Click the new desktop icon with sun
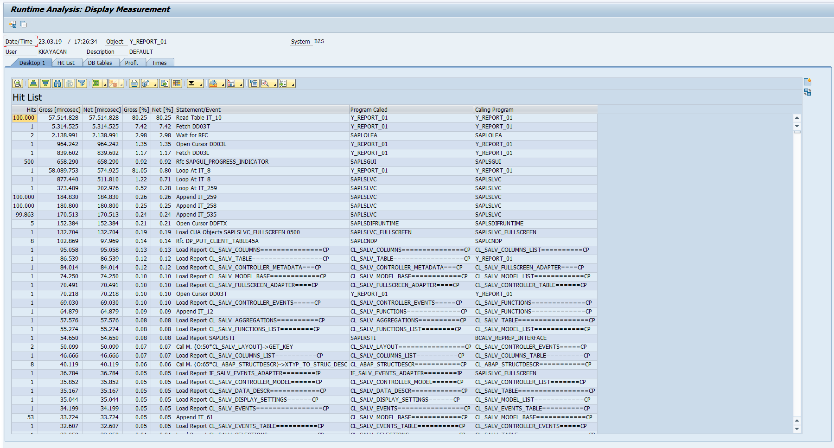 (807, 82)
